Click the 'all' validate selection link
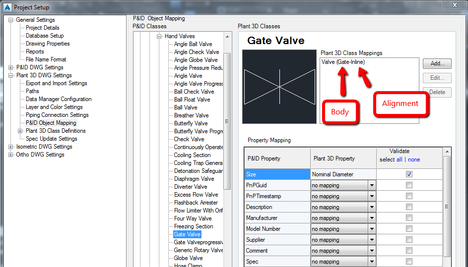Viewport: 468px width, 267px height. [x=399, y=160]
